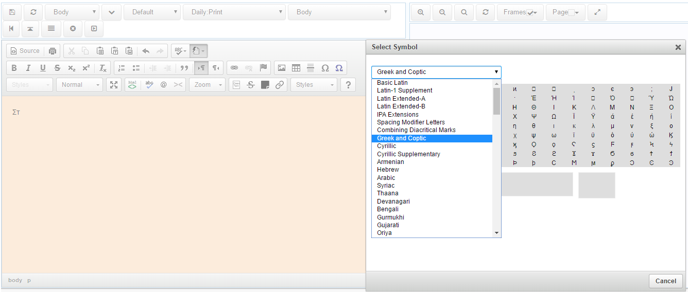Click the question mark help icon
688x292 pixels.
[348, 85]
